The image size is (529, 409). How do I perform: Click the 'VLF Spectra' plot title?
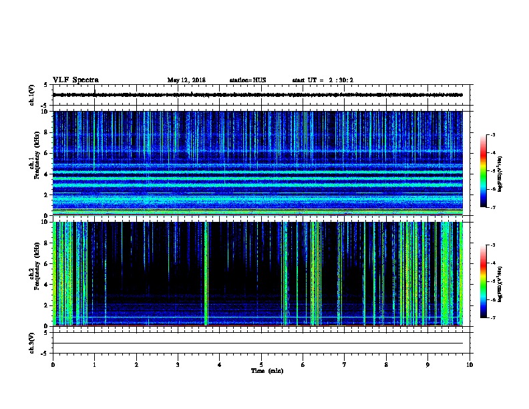click(75, 80)
